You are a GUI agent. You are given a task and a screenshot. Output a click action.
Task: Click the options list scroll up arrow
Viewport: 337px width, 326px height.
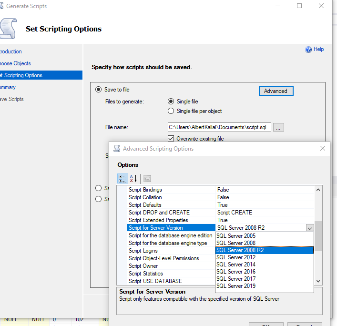pyautogui.click(x=318, y=190)
